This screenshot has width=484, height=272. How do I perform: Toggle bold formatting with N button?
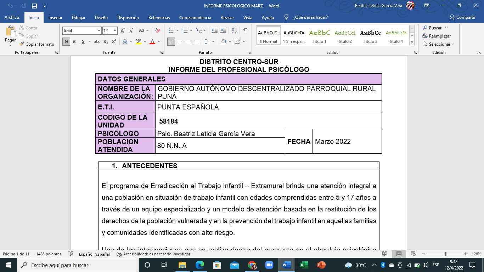66,41
